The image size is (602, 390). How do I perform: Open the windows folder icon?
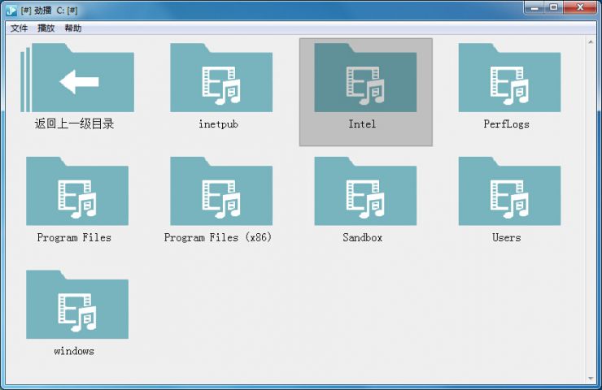click(x=76, y=306)
